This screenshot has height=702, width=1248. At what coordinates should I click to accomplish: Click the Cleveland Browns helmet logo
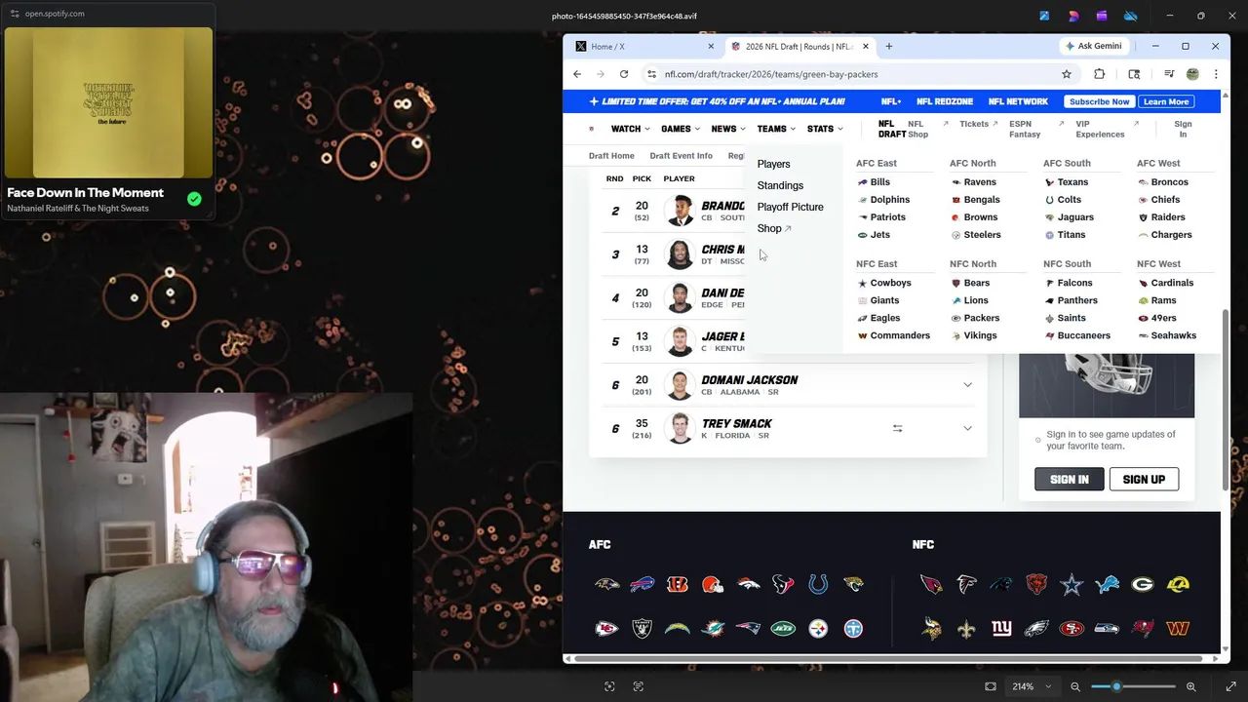[x=713, y=584]
